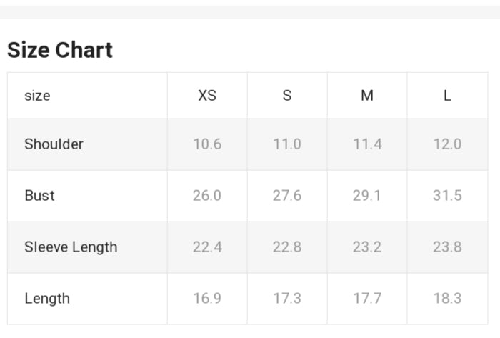Click the Sleeve Length row label
500x338 pixels.
pos(71,247)
